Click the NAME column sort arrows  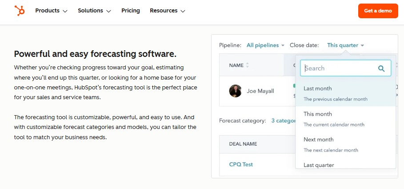(248, 65)
